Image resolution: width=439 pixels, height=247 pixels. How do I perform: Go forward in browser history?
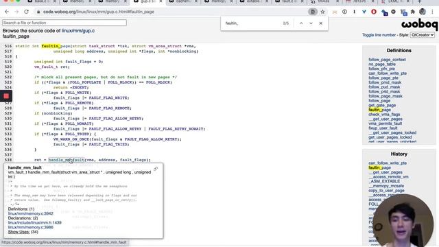(16, 12)
